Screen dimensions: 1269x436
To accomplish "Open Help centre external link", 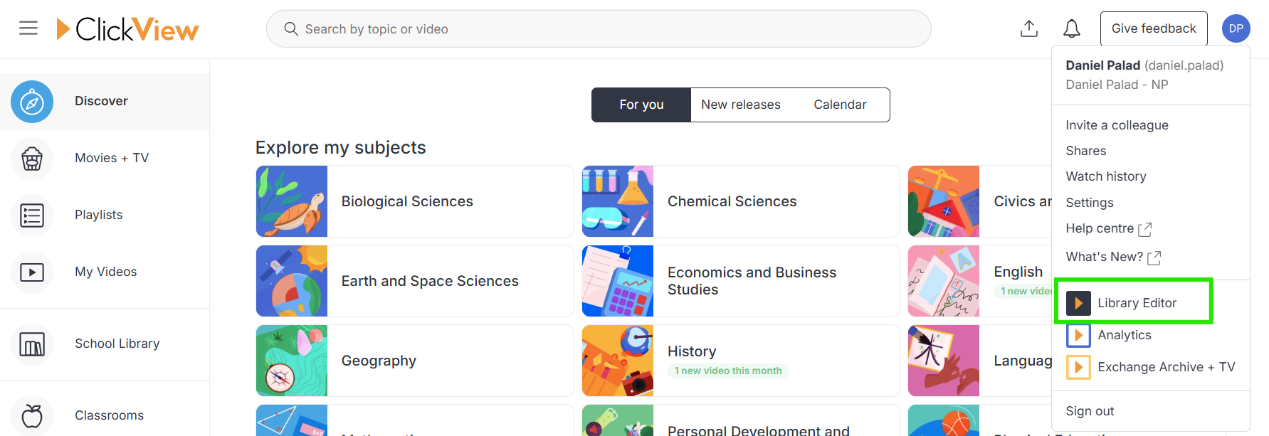I will tap(1107, 228).
